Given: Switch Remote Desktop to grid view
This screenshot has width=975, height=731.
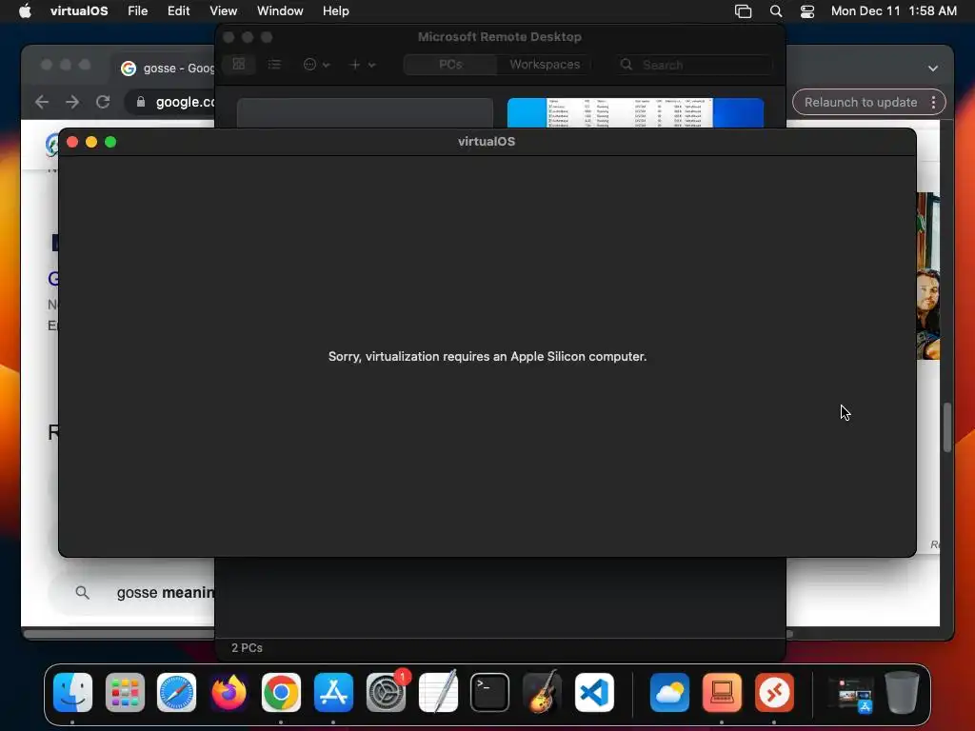Looking at the screenshot, I should coord(239,64).
